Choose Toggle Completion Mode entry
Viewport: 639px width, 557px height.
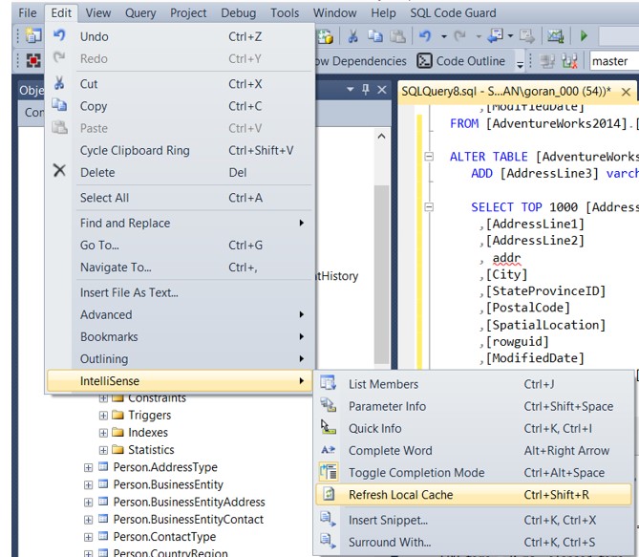(x=474, y=473)
